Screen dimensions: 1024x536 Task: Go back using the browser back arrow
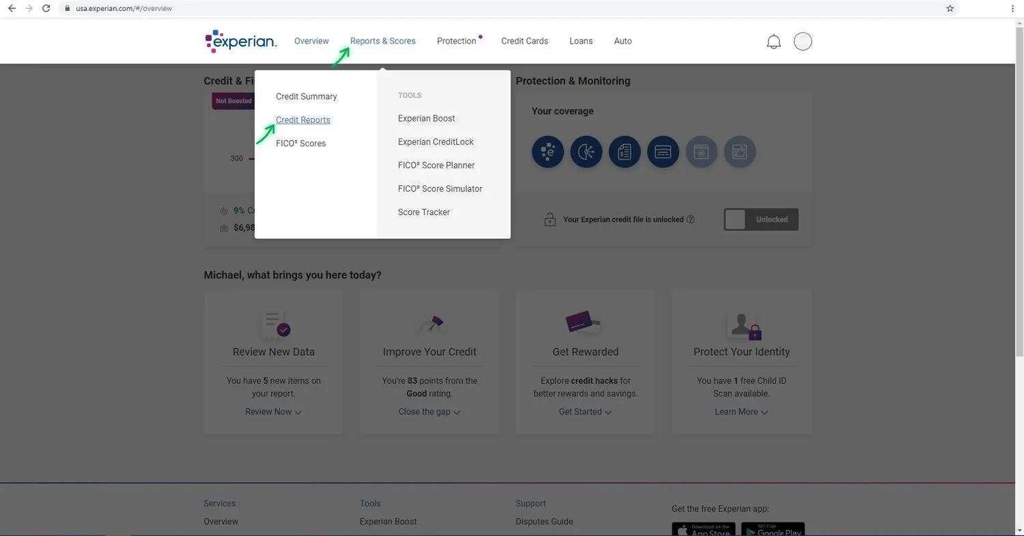(x=12, y=8)
